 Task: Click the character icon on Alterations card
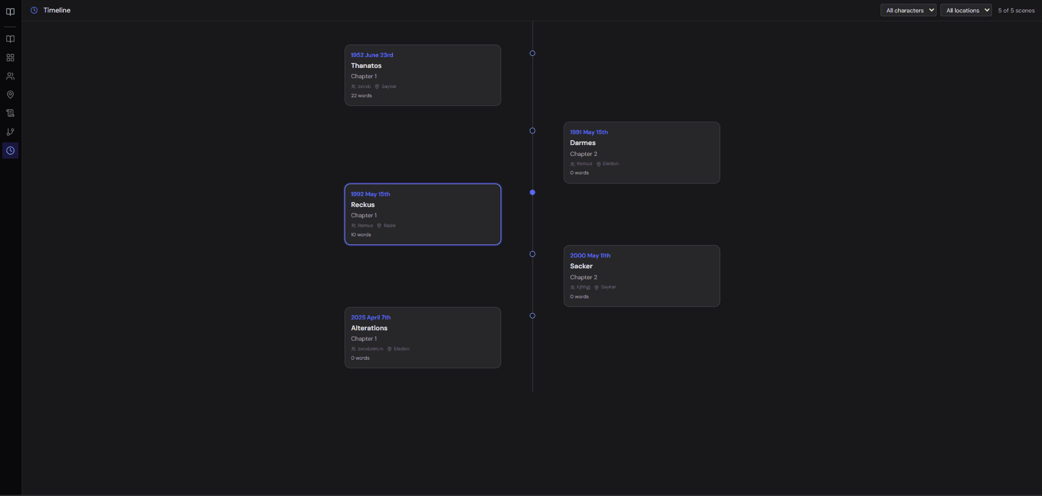tap(353, 349)
